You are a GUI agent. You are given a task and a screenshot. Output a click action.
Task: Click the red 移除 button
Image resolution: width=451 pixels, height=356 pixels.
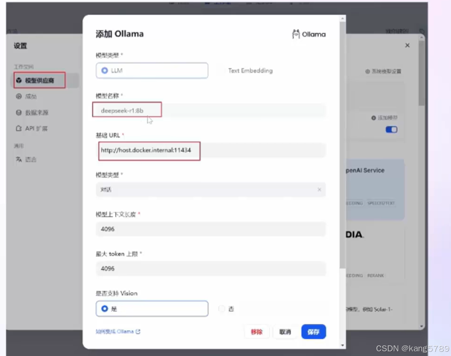coord(256,332)
